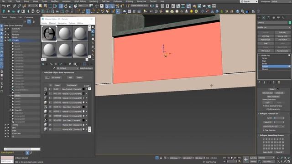292x164 pixels.
Task: Open the Mirror tool
Action: (x=152, y=6)
